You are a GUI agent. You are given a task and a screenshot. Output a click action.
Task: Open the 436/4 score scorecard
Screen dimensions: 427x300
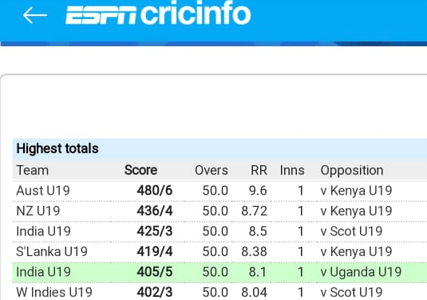(x=155, y=211)
